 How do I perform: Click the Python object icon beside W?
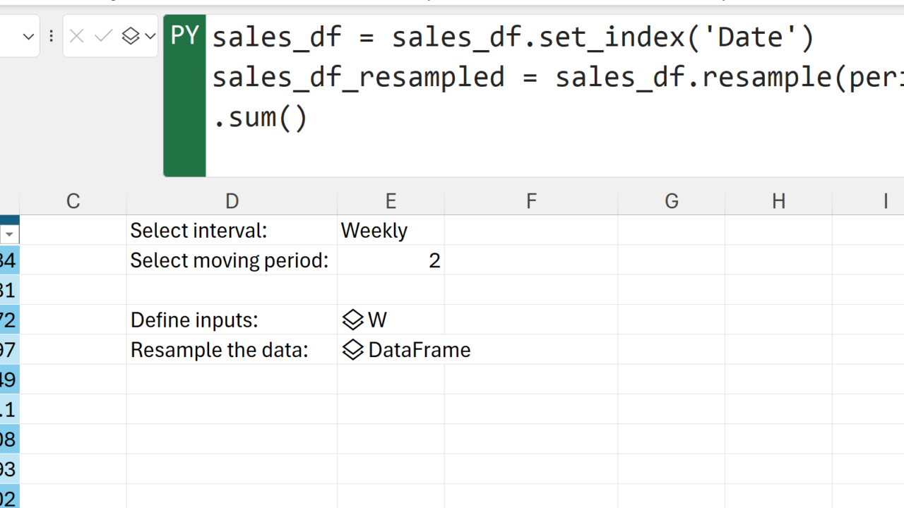(352, 320)
